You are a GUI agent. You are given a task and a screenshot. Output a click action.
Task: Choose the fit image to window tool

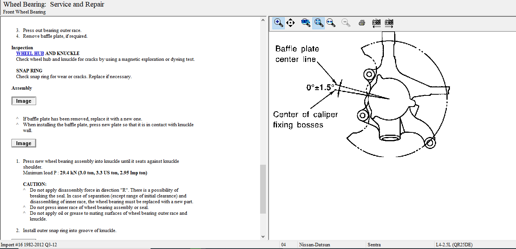[319, 23]
